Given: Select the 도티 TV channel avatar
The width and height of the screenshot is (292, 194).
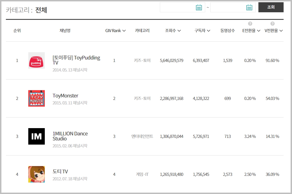Looking at the screenshot, I should pyautogui.click(x=36, y=174).
